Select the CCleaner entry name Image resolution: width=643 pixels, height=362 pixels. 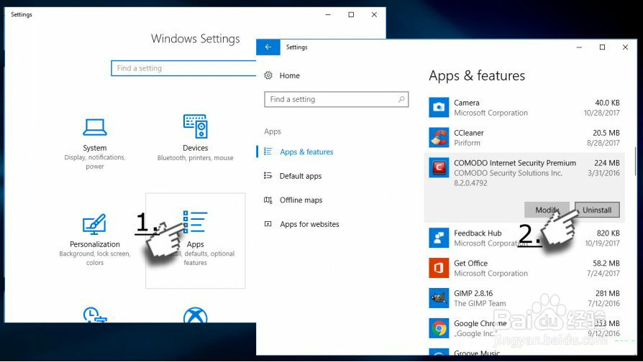tap(469, 133)
